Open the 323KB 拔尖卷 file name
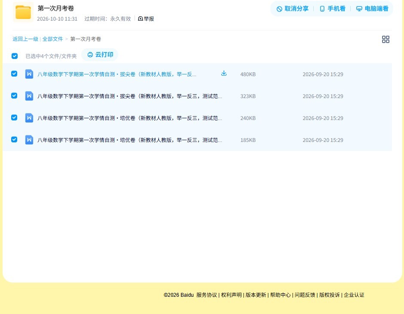The image size is (404, 314). tap(130, 96)
